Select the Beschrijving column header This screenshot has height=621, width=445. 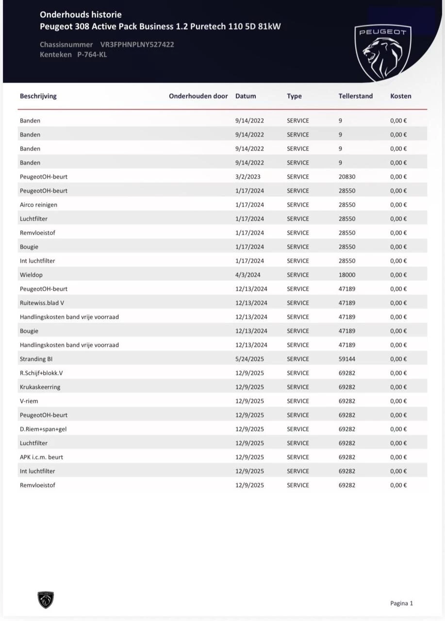point(38,96)
